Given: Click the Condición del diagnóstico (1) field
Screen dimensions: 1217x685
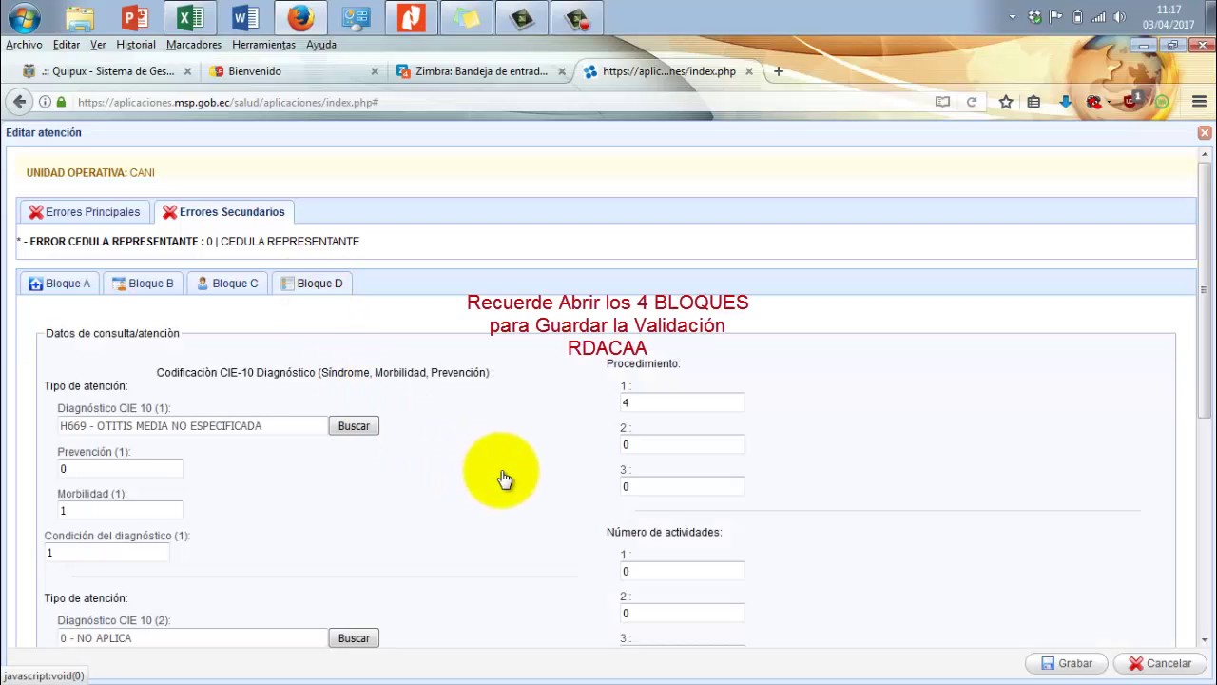Looking at the screenshot, I should 106,553.
